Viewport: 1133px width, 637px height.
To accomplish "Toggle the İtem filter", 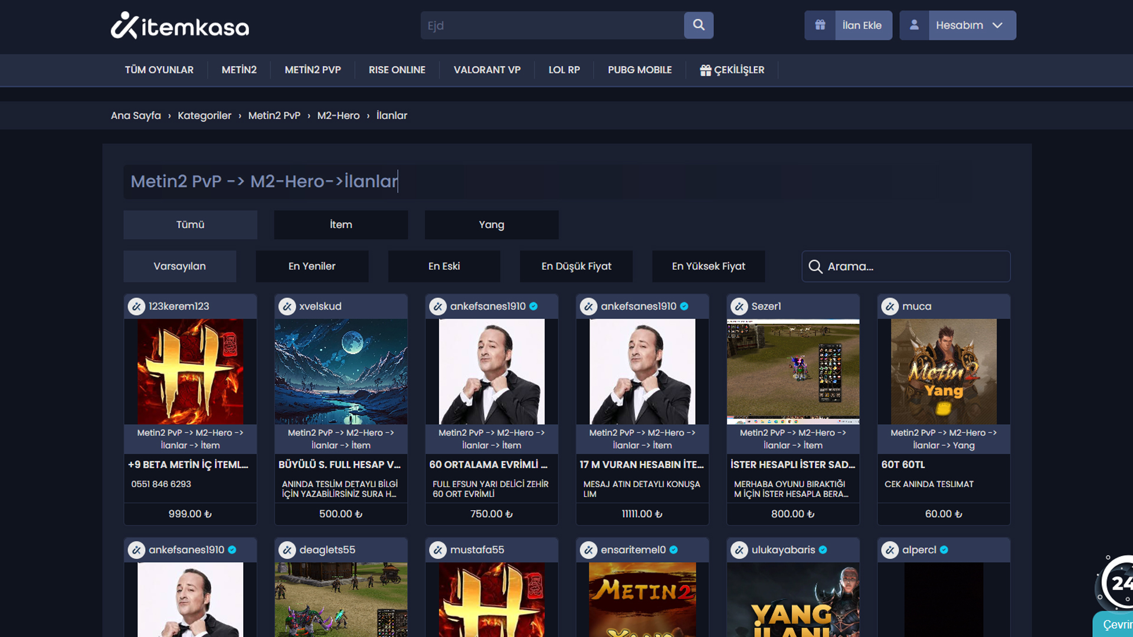I will coord(340,225).
